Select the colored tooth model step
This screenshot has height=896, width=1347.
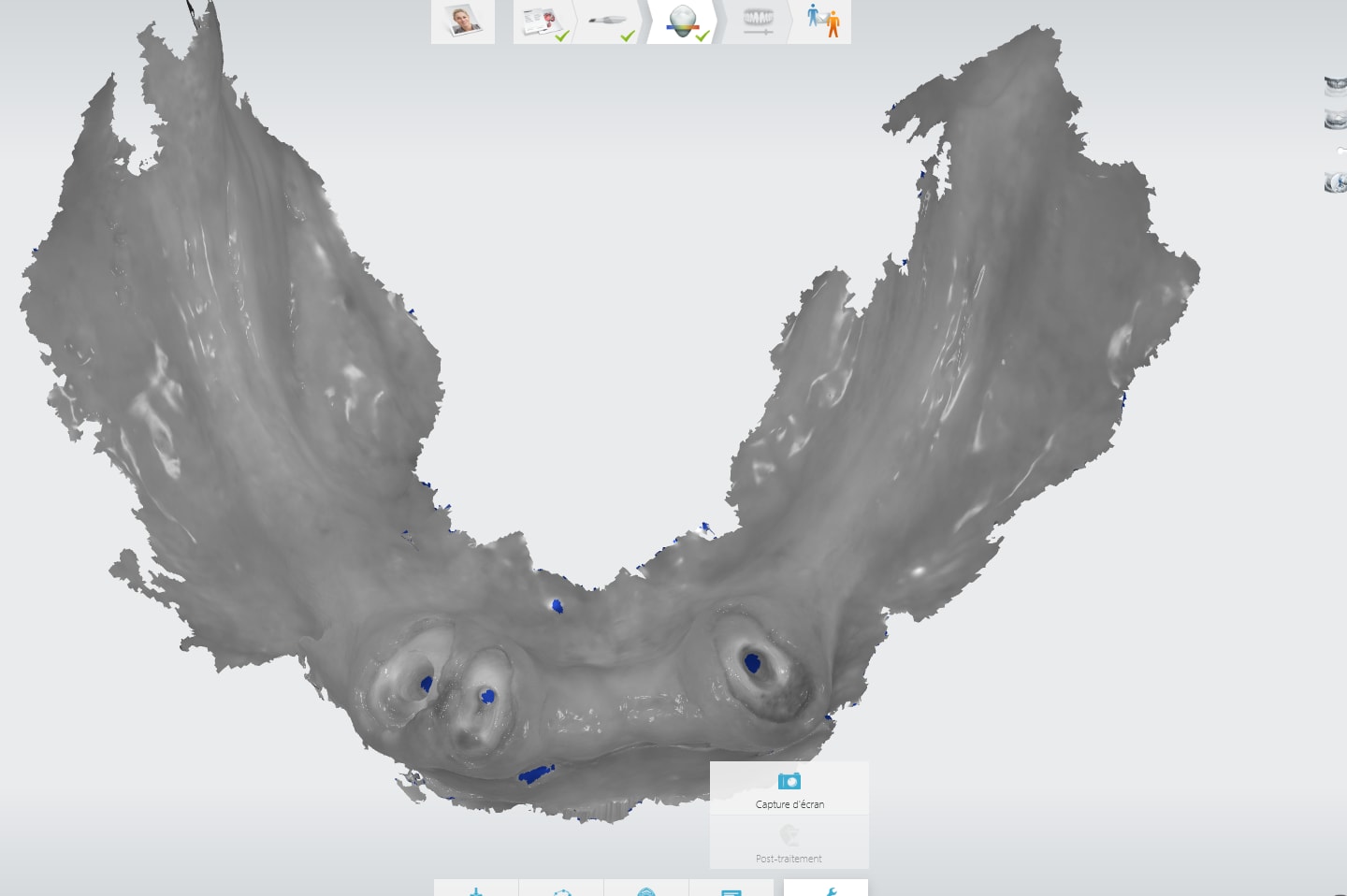point(683,22)
